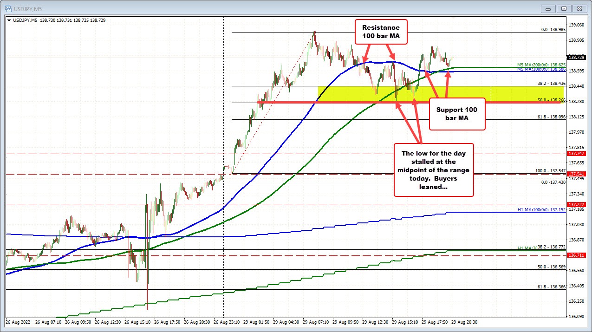Minimize the USDJPY,M5 chart window
Viewport: 592px width, 332px height.
click(x=549, y=8)
